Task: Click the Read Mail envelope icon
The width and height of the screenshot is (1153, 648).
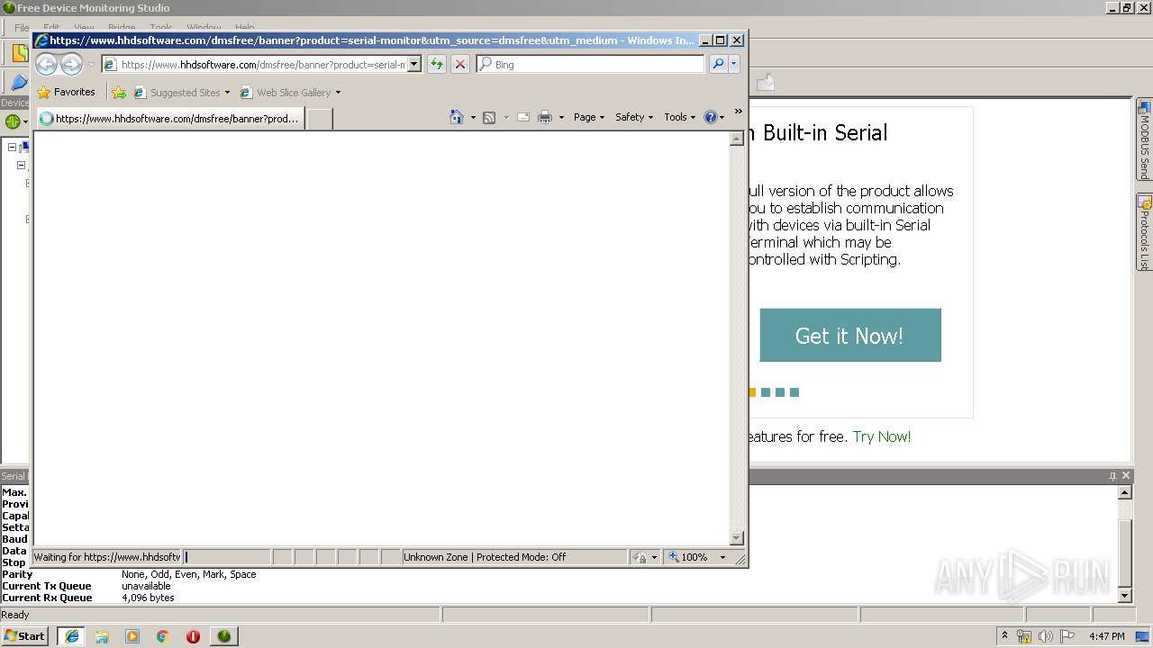Action: (523, 117)
